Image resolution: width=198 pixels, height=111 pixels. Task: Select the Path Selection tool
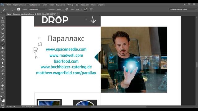(x=2, y=78)
